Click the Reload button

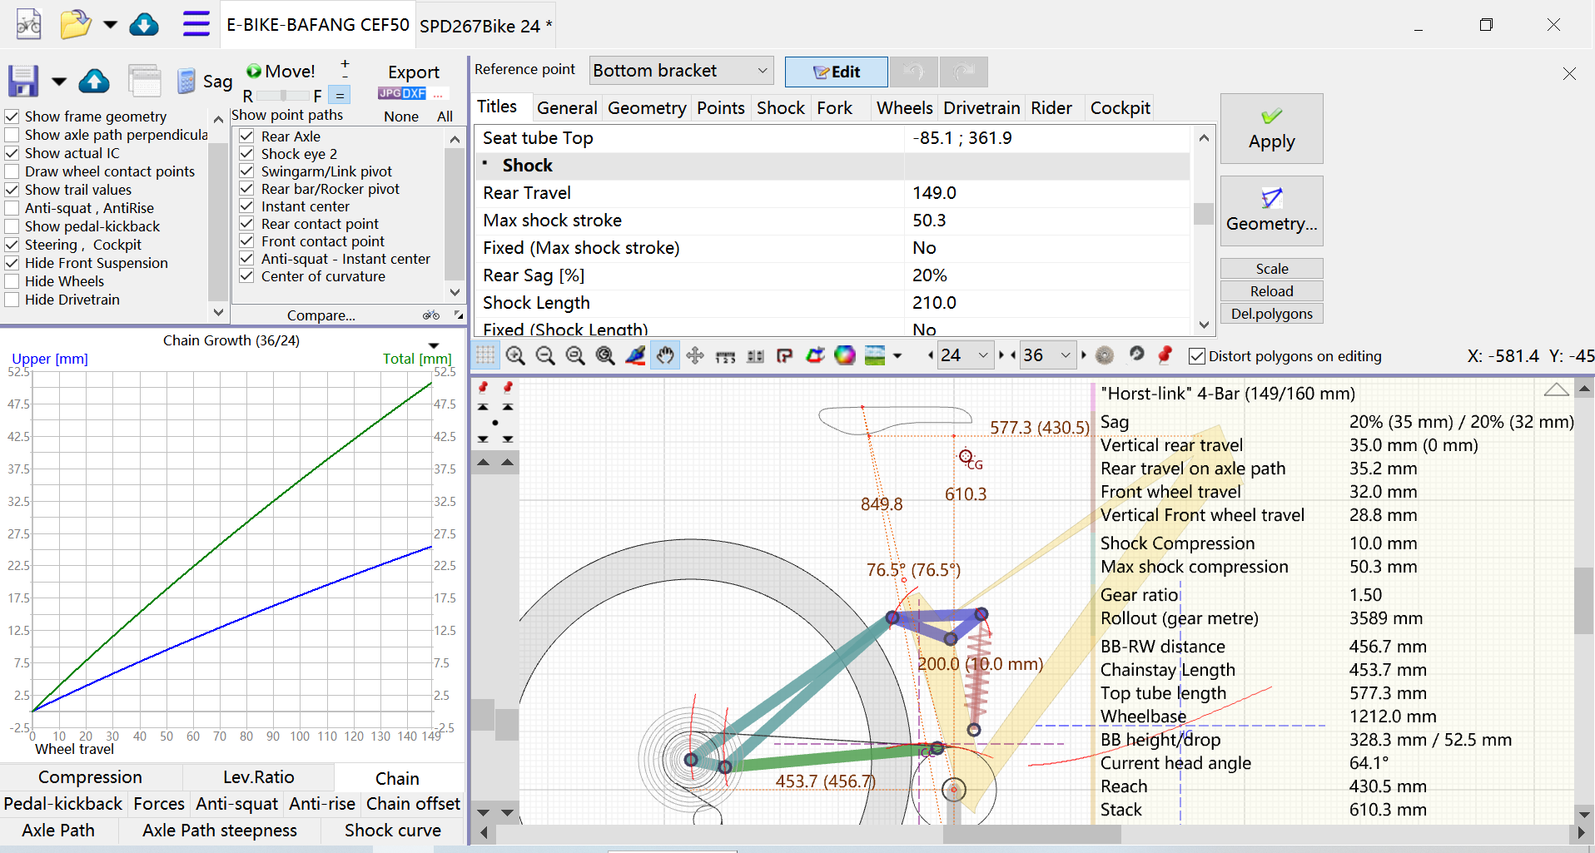coord(1271,291)
